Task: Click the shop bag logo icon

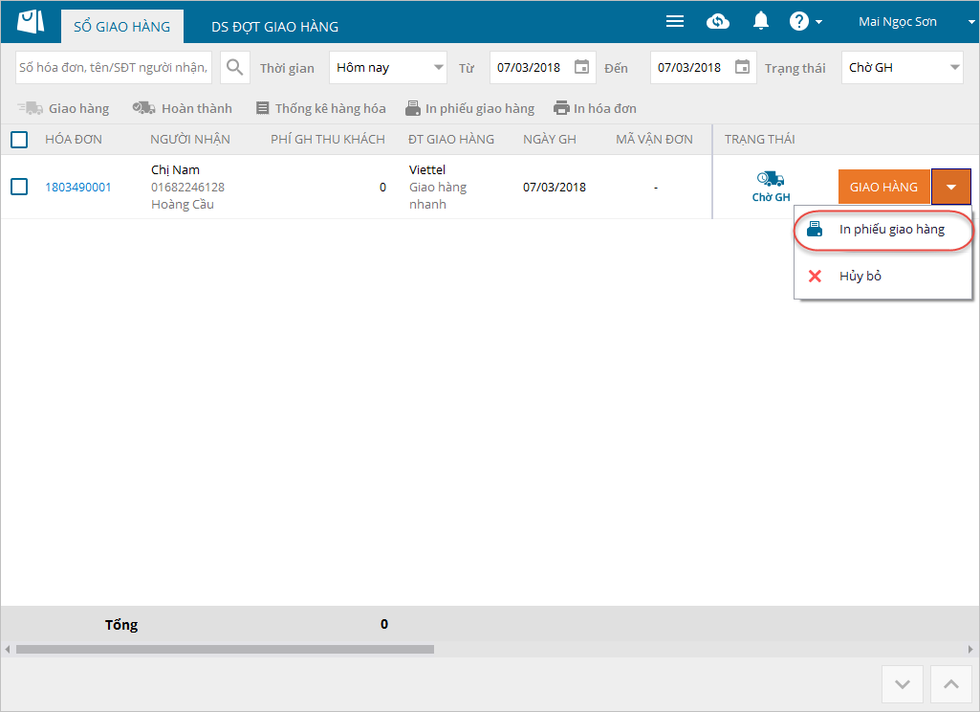Action: tap(31, 22)
